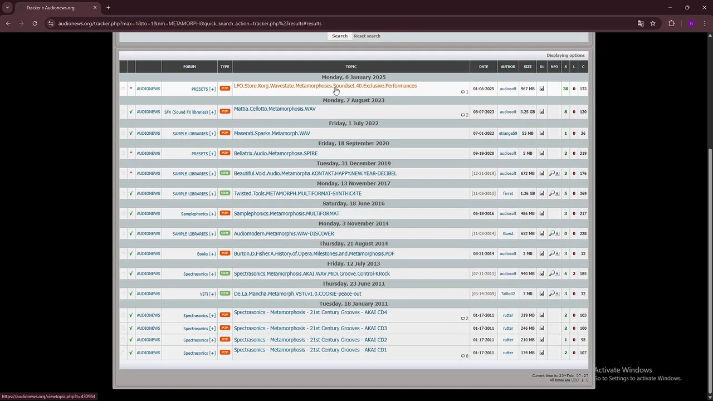Expand [+] beside VSTi forum
This screenshot has height=401, width=713.
[212, 294]
